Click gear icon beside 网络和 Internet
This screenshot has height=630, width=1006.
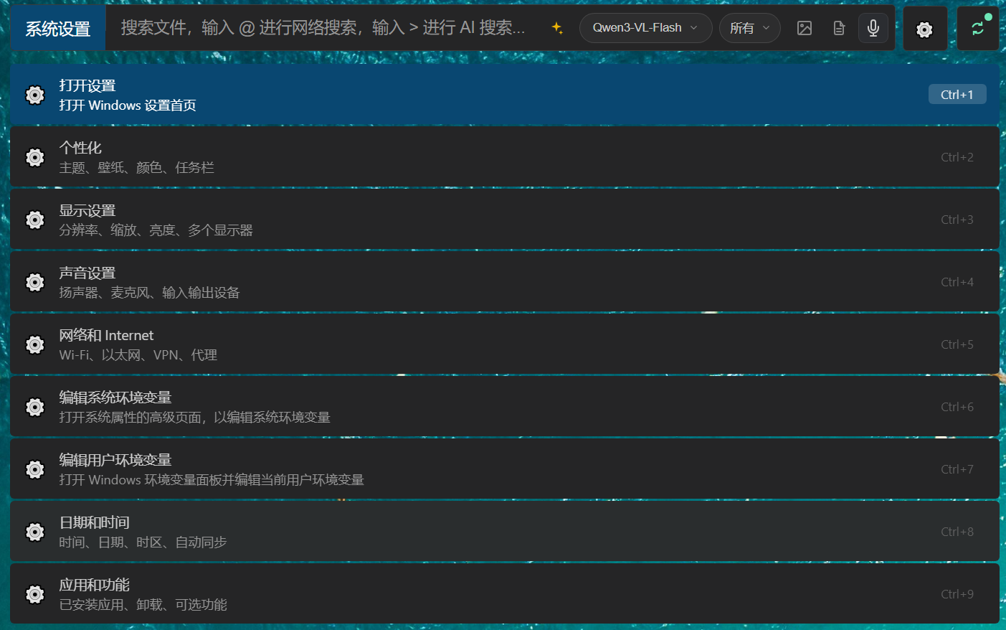click(35, 344)
